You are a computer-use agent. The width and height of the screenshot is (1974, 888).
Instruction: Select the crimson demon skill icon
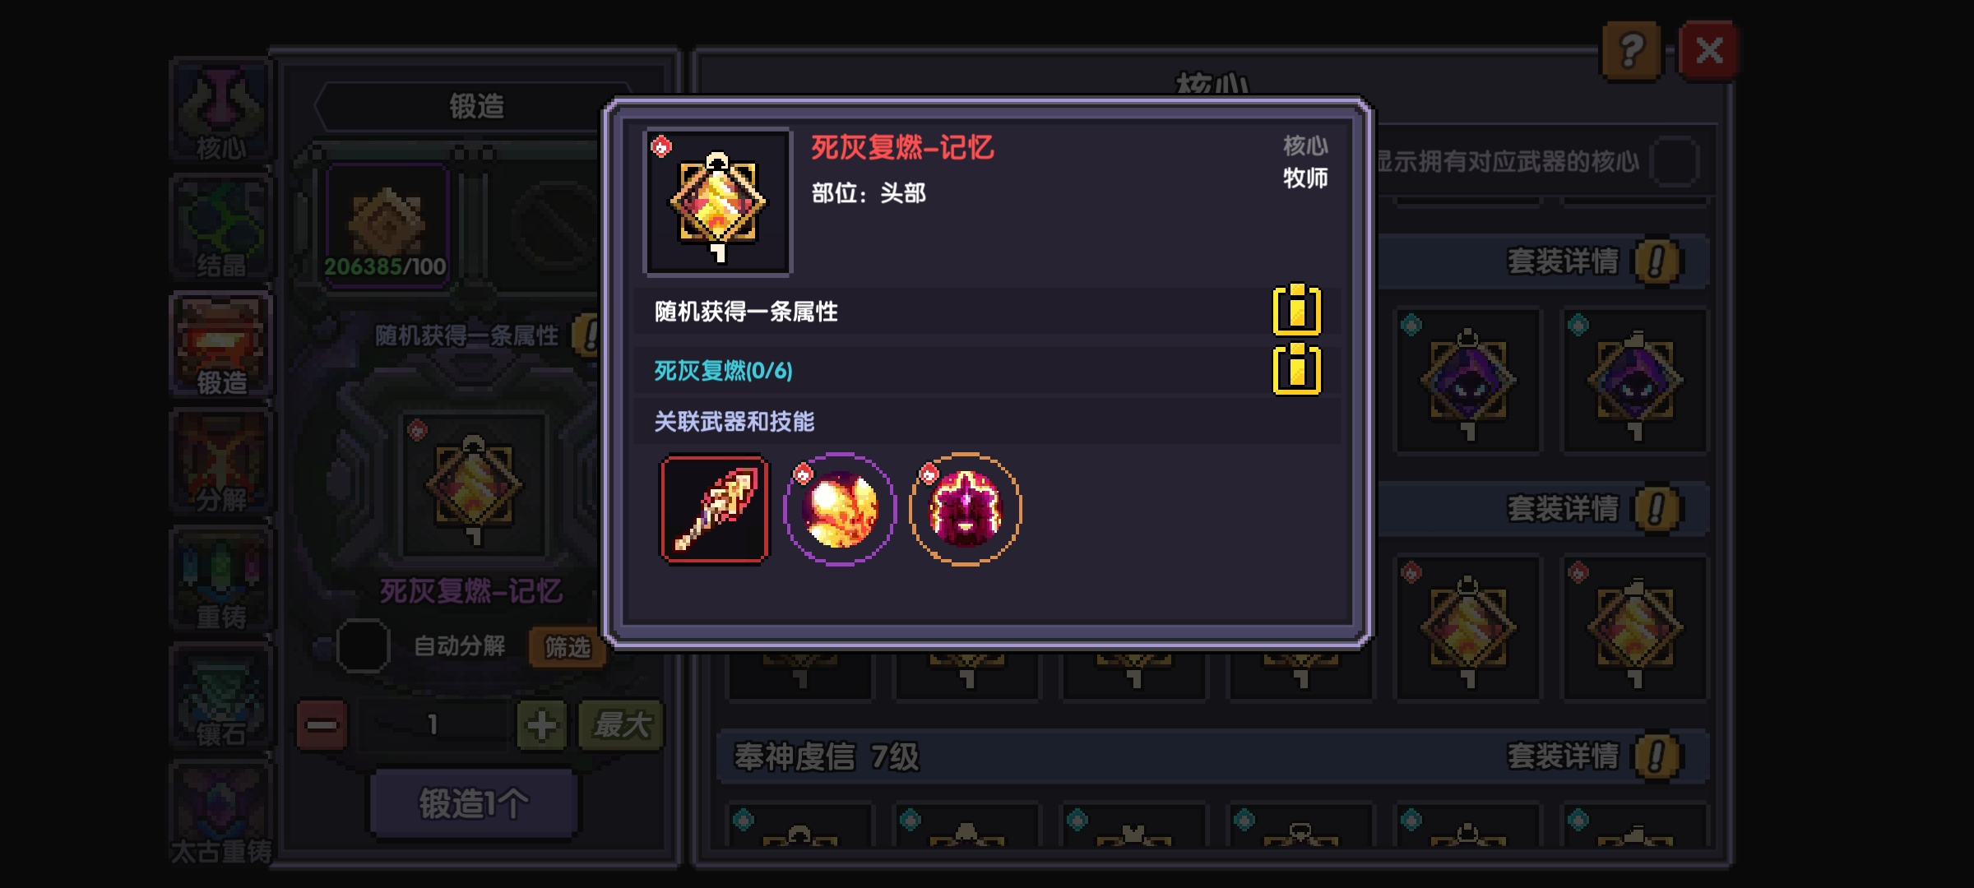(966, 509)
